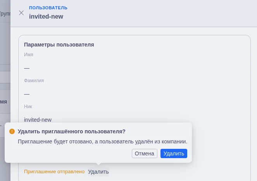This screenshot has width=257, height=181.
Task: Click the orange warning icon in popup
Action: [x=12, y=131]
